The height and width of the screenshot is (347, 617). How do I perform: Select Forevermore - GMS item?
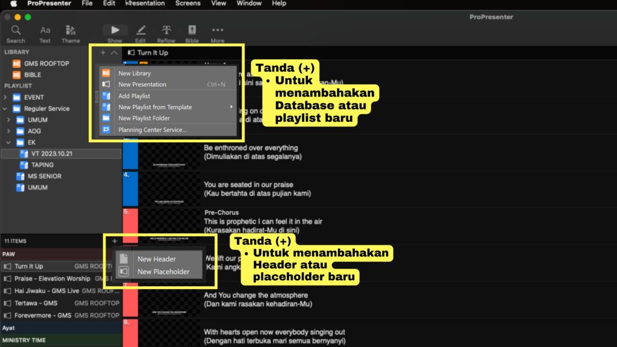(x=61, y=316)
